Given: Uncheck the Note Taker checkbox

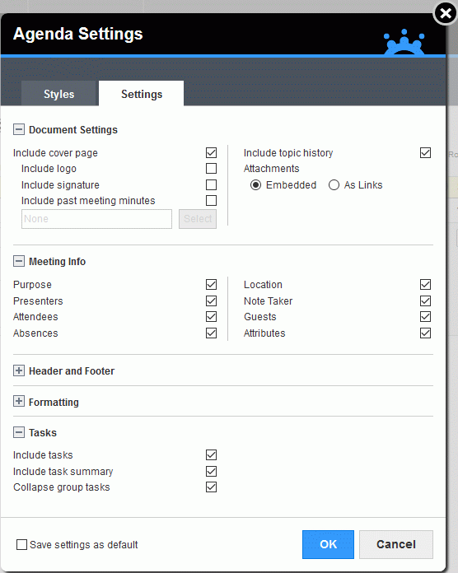Looking at the screenshot, I should click(x=426, y=300).
